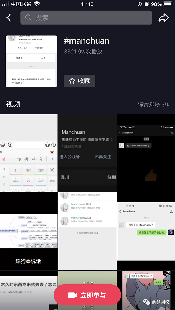This screenshot has width=175, height=310.
Task: Tap the sort filter icon
Action: pos(166,104)
